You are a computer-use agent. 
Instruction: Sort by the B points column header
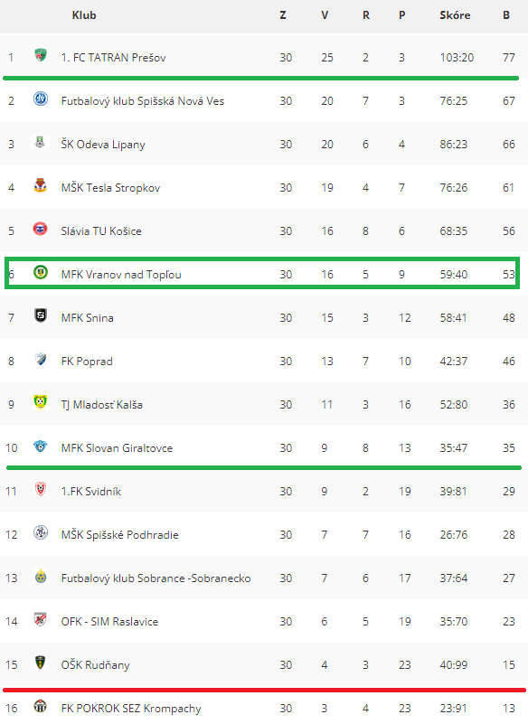pos(506,15)
